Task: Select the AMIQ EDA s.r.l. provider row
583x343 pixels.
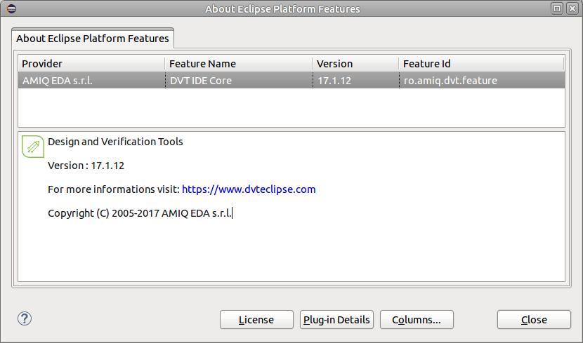Action: click(x=58, y=81)
